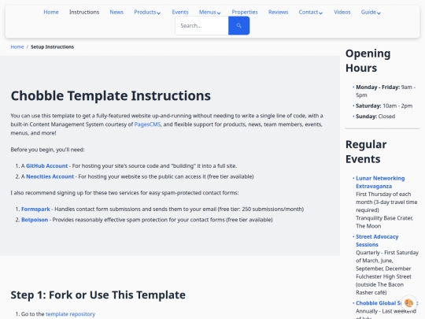Click the Chobble Template Instructions heading
The width and height of the screenshot is (425, 319).
pyautogui.click(x=111, y=95)
